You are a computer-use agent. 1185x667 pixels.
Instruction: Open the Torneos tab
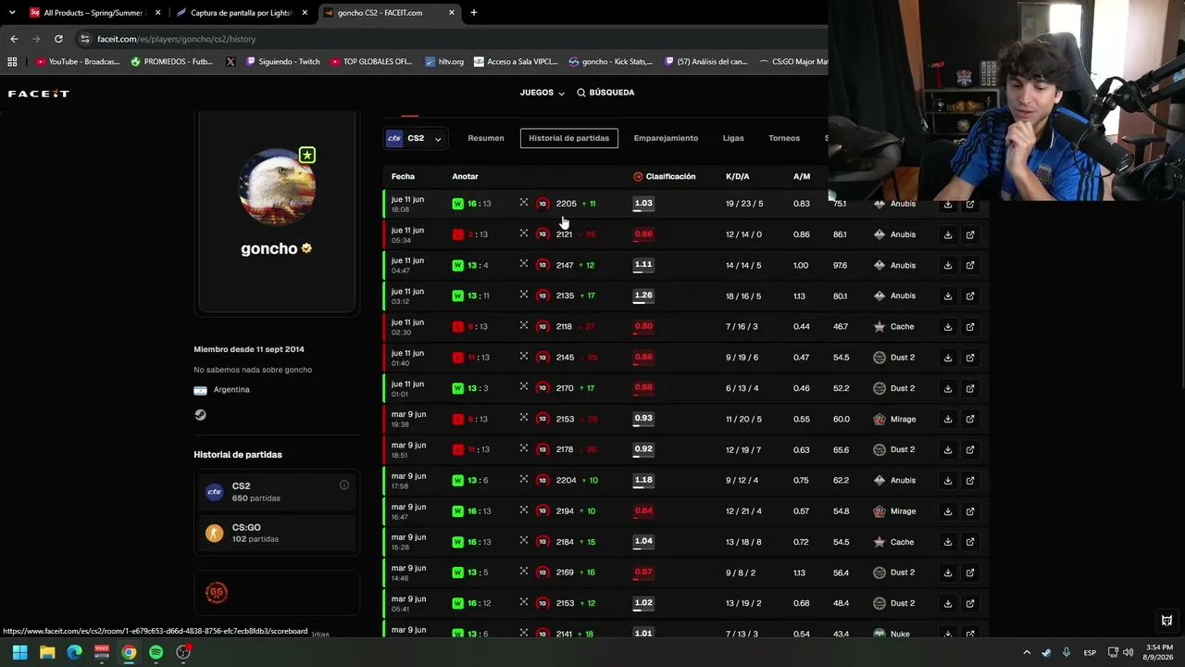[784, 138]
